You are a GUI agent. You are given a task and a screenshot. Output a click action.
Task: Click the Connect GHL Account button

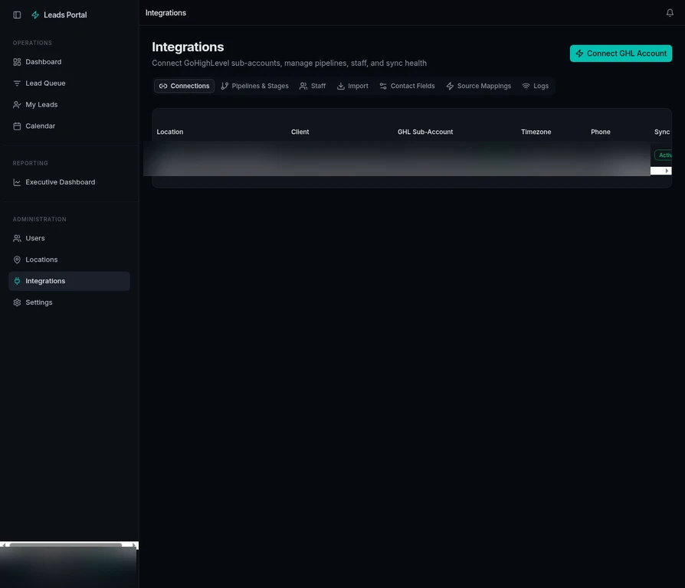[x=619, y=53]
